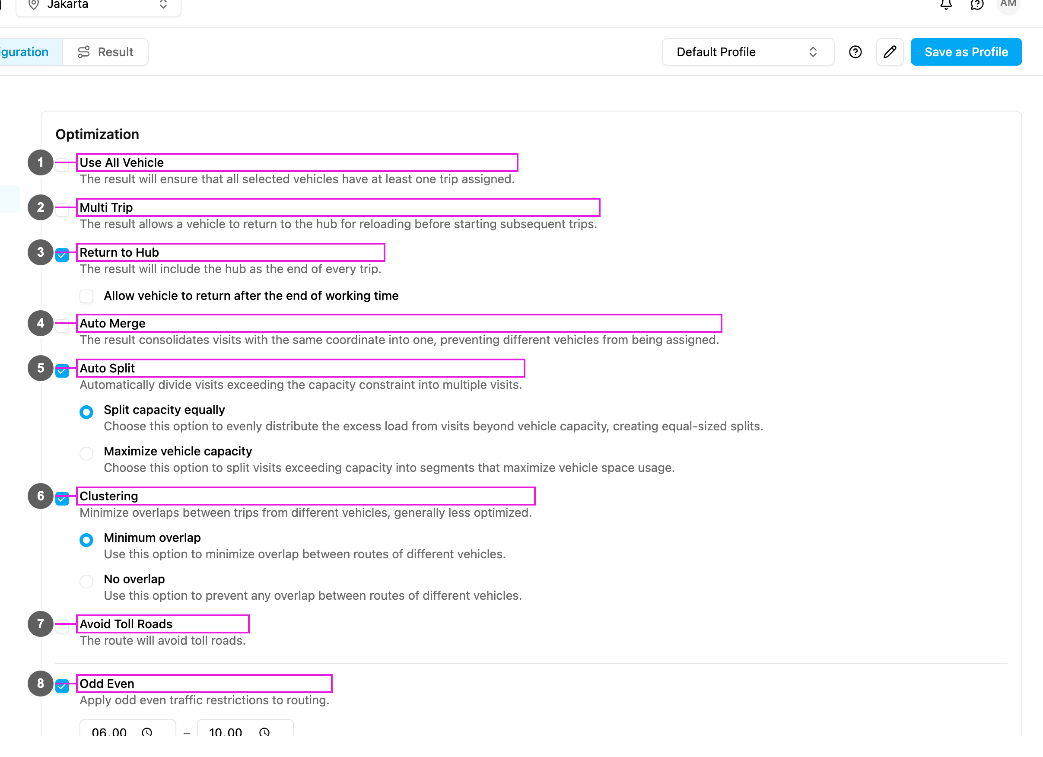The image size is (1043, 757).
Task: Select No overlap radio button
Action: (86, 581)
